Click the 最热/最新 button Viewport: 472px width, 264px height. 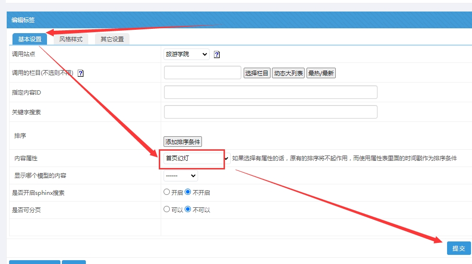(321, 73)
